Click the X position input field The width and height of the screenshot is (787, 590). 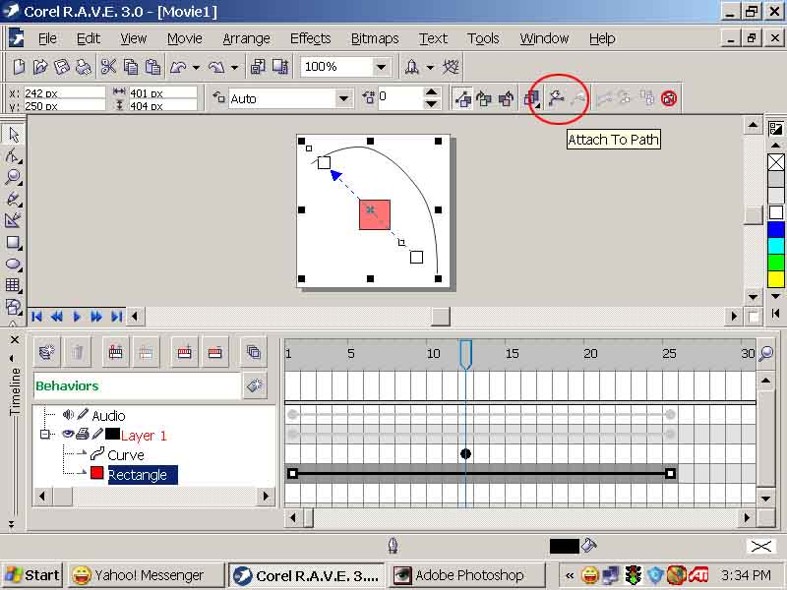[64, 92]
